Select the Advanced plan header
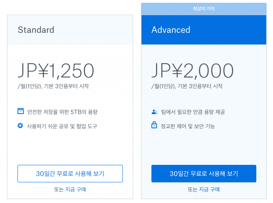 pyautogui.click(x=204, y=30)
